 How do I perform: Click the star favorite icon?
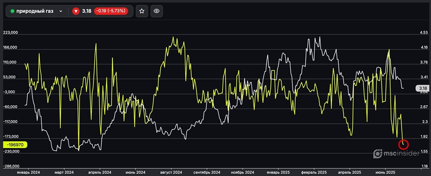pyautogui.click(x=141, y=11)
